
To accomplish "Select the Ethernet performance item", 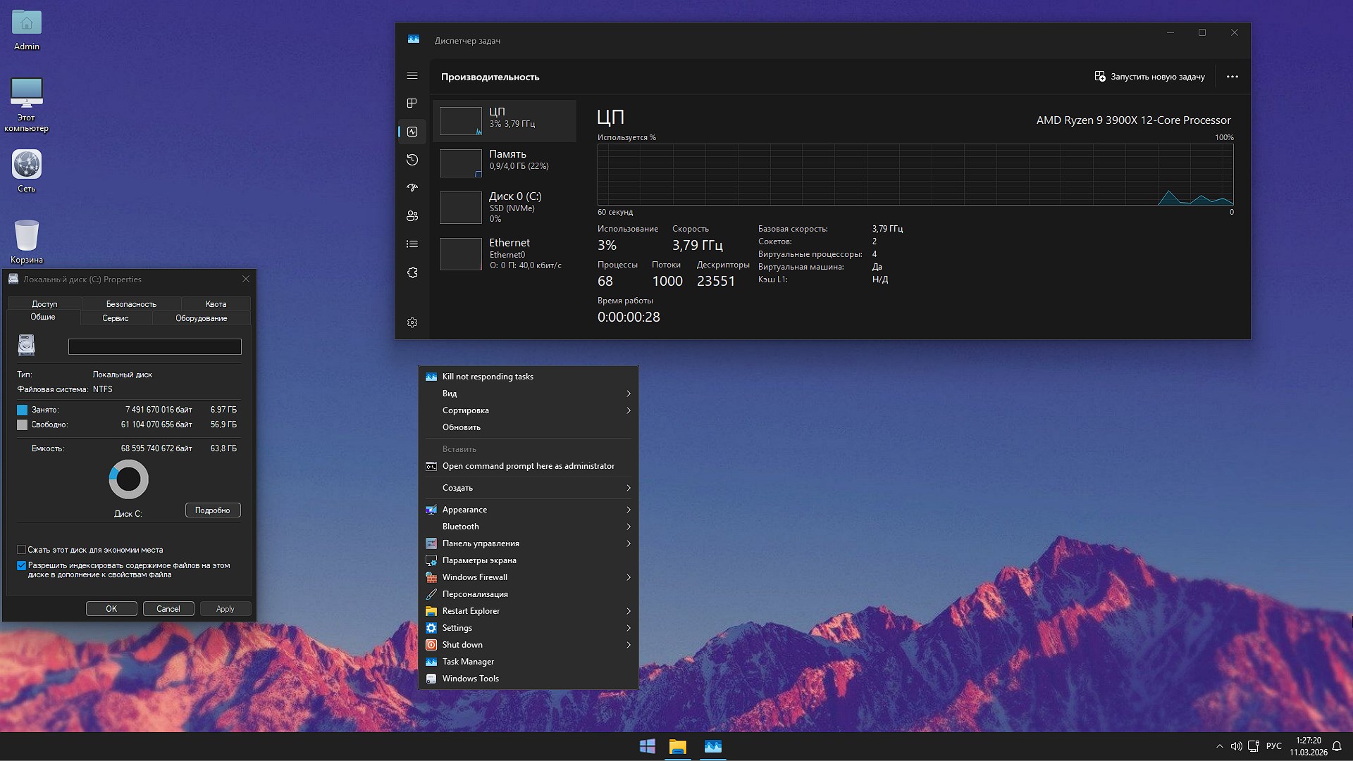I will point(505,253).
